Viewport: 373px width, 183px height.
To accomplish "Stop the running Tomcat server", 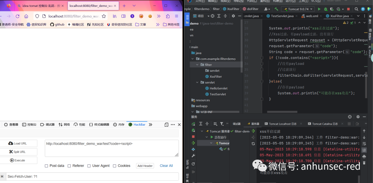I will coord(348,9).
